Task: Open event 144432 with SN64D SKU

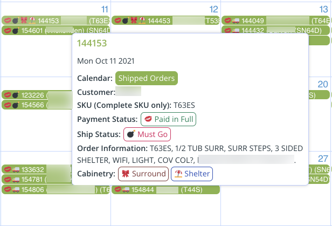Action: click(275, 30)
